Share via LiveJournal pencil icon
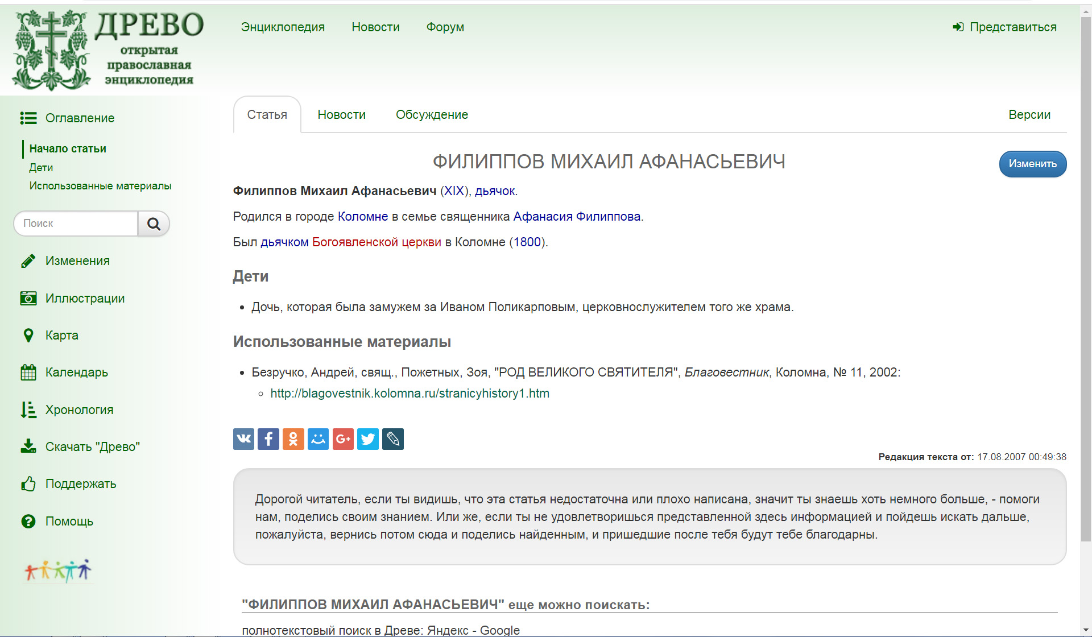 click(393, 439)
